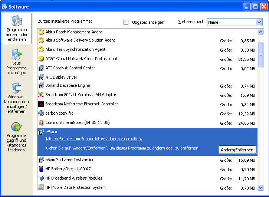Click the Broadcom NetXtreme Ethernet Controller icon
Viewport: 269px width, 197px height.
click(x=41, y=104)
